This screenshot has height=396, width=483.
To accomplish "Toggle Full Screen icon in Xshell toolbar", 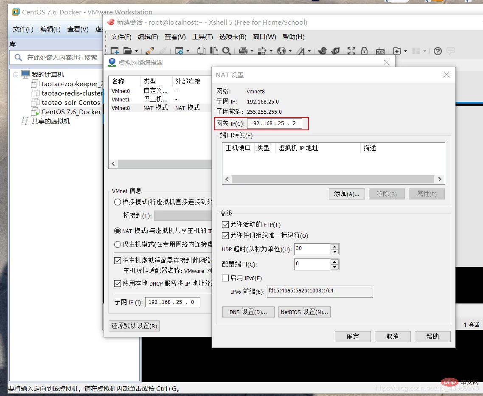I will click(x=351, y=51).
